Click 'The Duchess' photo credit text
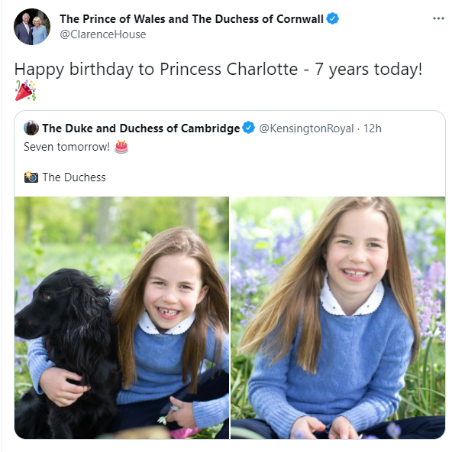Screen dimensions: 452x452 pyautogui.click(x=74, y=177)
